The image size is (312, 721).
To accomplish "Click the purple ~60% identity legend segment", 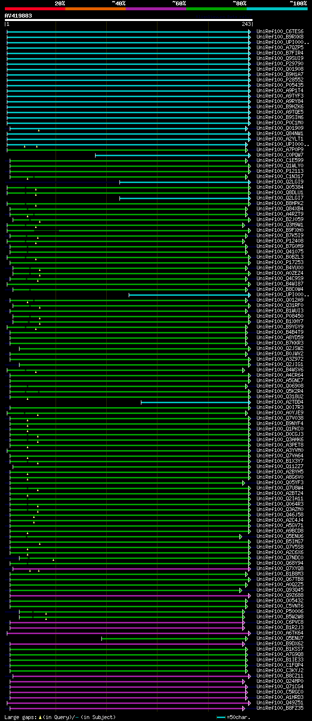I will coord(156,9).
